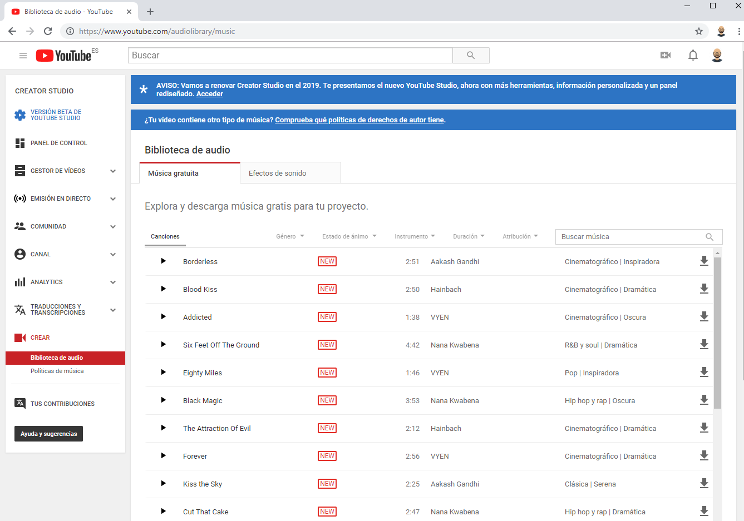This screenshot has width=744, height=521.
Task: Switch to Efectos de sonido tab
Action: pos(290,173)
